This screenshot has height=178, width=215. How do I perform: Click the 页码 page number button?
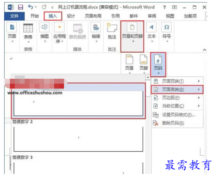158,64
